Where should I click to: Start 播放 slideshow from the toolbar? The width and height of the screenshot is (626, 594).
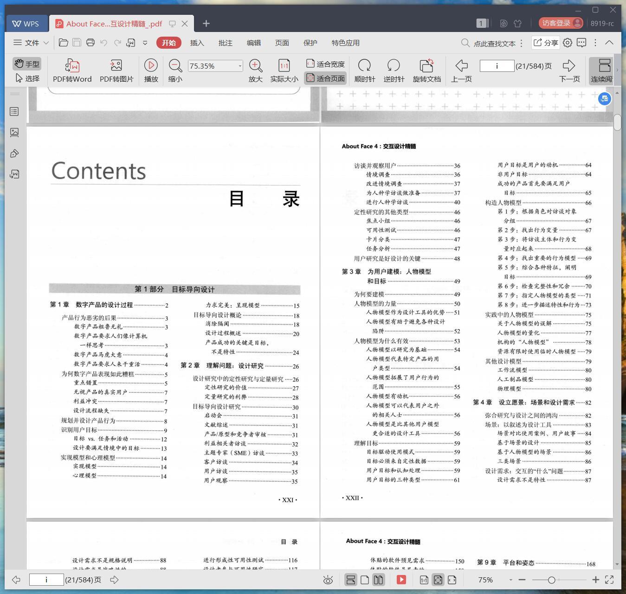151,70
